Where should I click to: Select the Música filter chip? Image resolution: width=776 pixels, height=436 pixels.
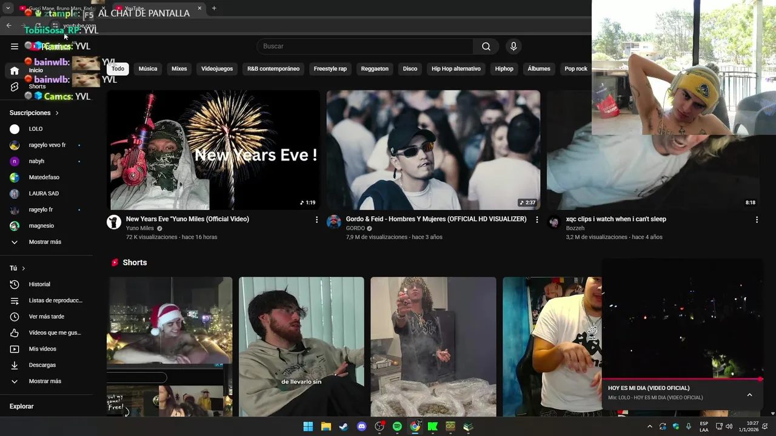tap(148, 69)
